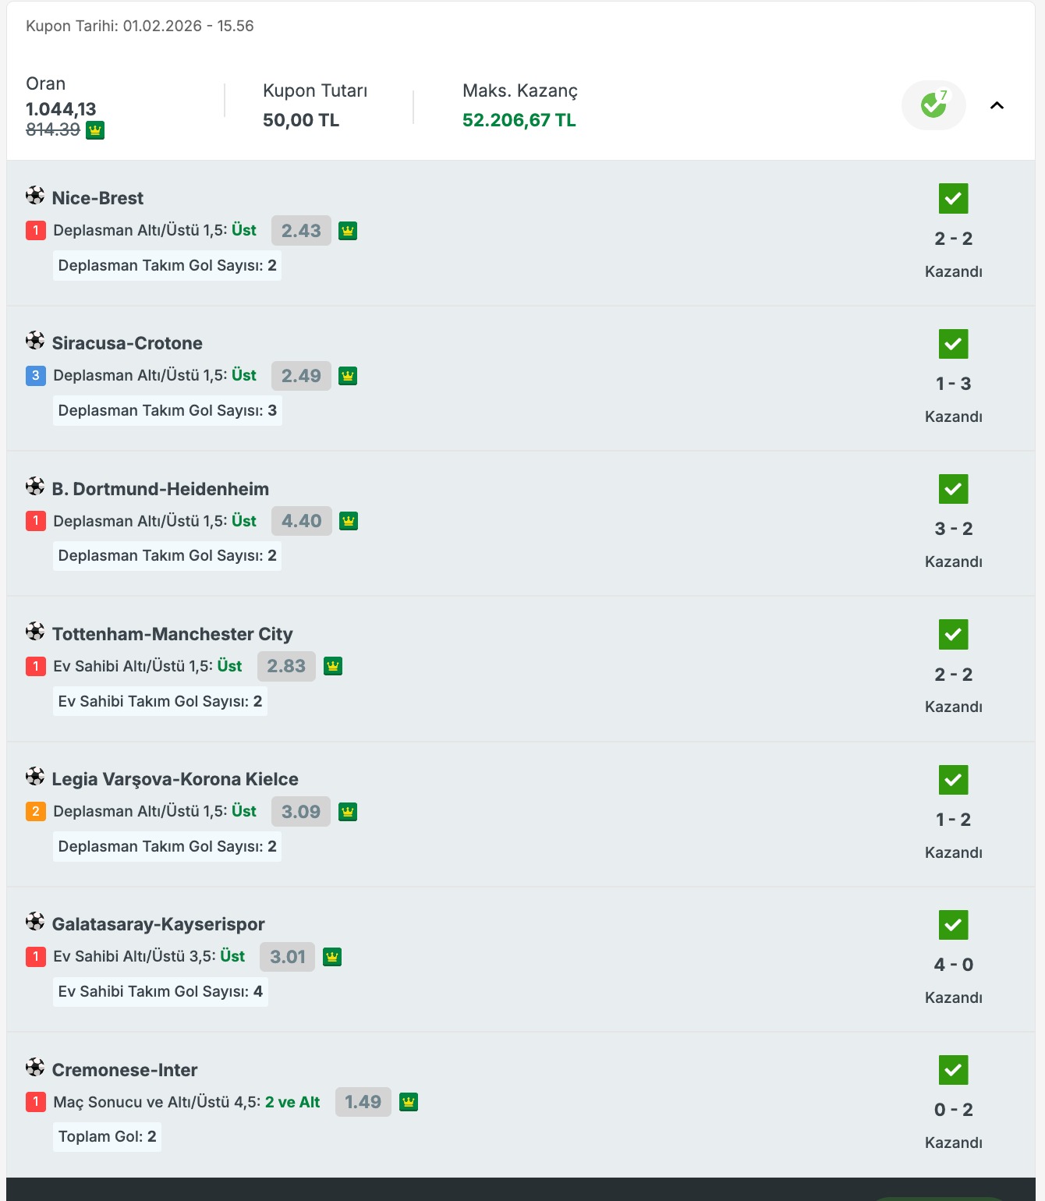Click the blue number 3 badge under Siracusa-Crotone

coord(35,376)
